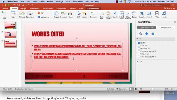The image size is (177, 100).
Task: Open the Effects pentagon icon
Action: point(147,34)
